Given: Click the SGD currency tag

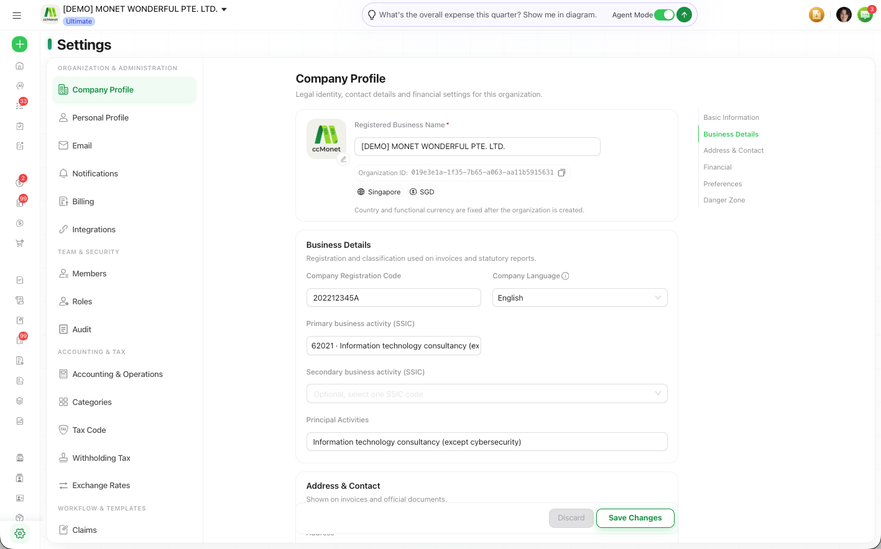Looking at the screenshot, I should click(x=422, y=192).
